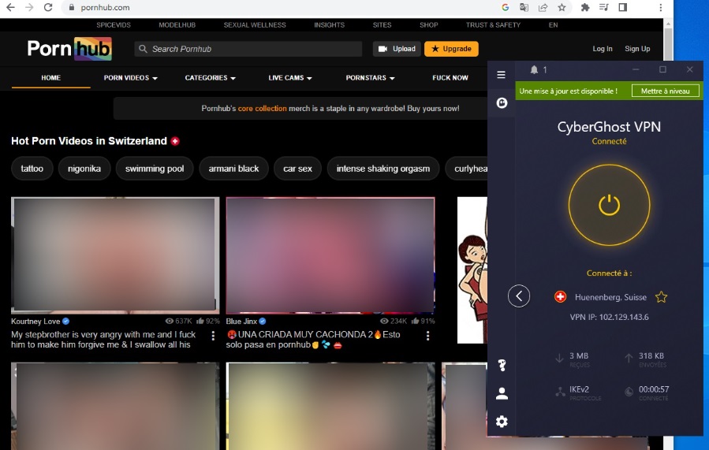This screenshot has width=709, height=450.
Task: Open the browser extensions puzzle icon
Action: tap(585, 7)
